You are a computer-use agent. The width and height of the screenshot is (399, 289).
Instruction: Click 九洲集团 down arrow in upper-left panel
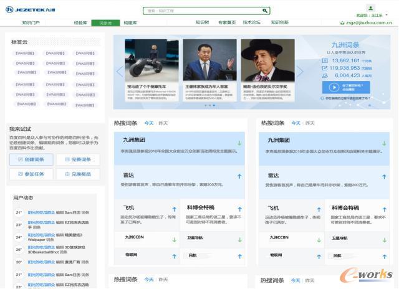[239, 143]
